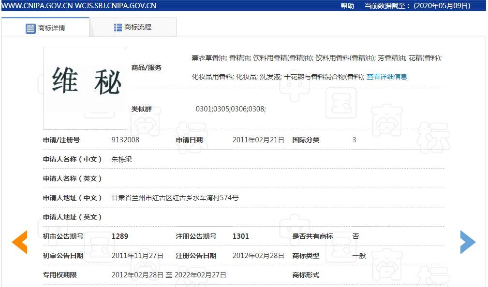
Task: Visit WCJS.SBJ.CNIPA.GOV.CN header link
Action: click(116, 6)
